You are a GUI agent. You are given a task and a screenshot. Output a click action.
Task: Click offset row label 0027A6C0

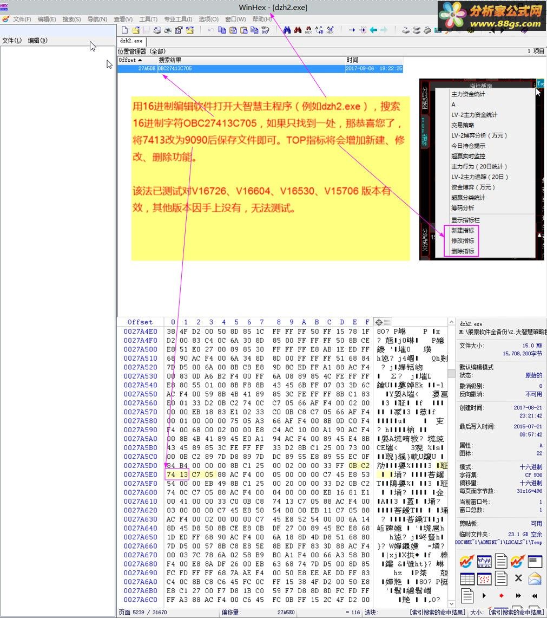click(x=140, y=600)
